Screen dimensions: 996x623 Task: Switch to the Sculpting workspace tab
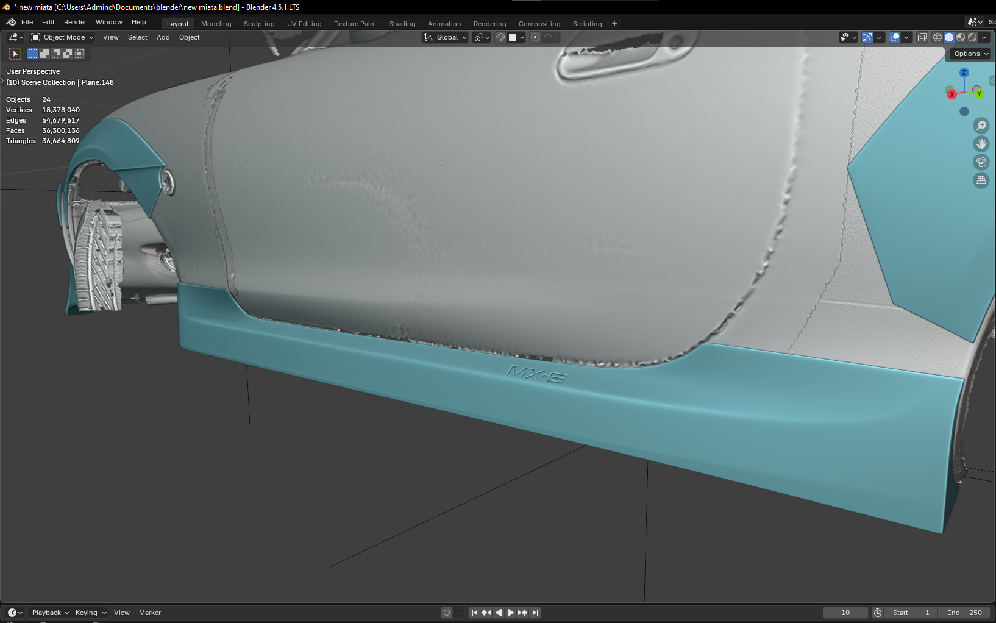coord(259,24)
